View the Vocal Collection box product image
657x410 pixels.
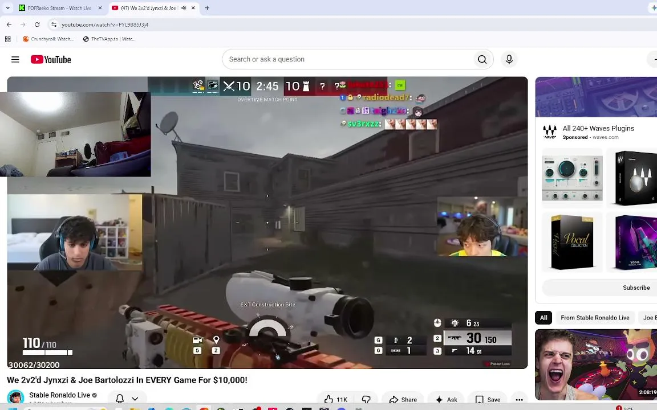click(572, 242)
